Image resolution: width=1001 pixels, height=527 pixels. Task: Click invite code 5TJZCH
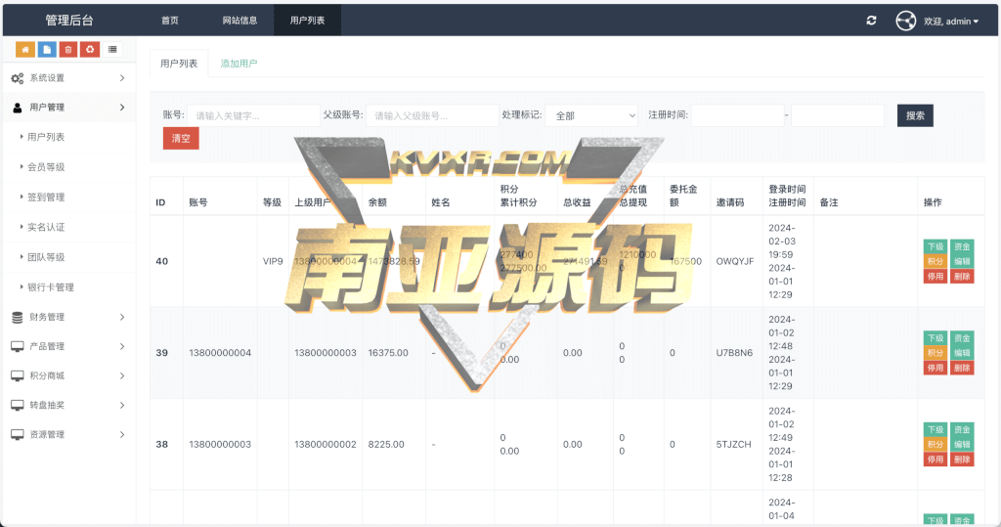[733, 444]
